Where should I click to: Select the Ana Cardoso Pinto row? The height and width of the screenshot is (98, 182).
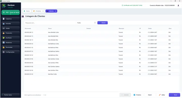(101, 63)
